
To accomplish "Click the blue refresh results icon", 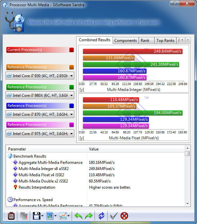I will click(x=101, y=216).
